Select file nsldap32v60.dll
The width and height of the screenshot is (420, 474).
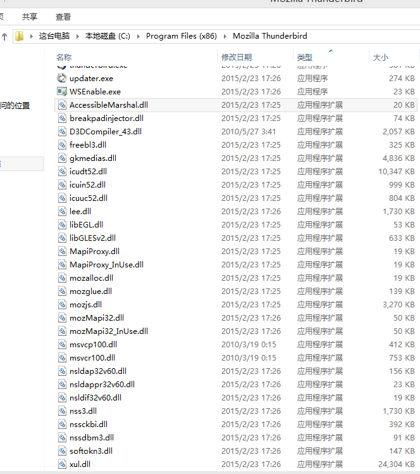pos(98,371)
